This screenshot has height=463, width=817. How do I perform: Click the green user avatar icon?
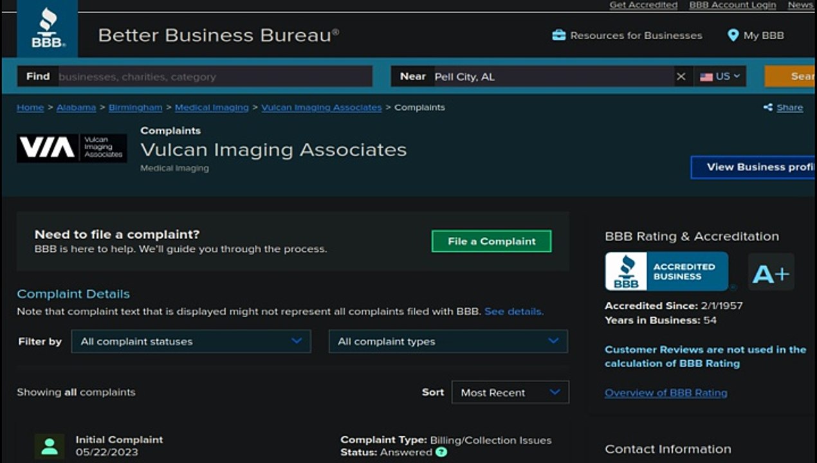coord(50,446)
